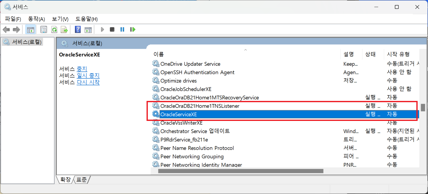The height and width of the screenshot is (194, 428).
Task: Sort by the 상태 column header
Action: (x=370, y=54)
